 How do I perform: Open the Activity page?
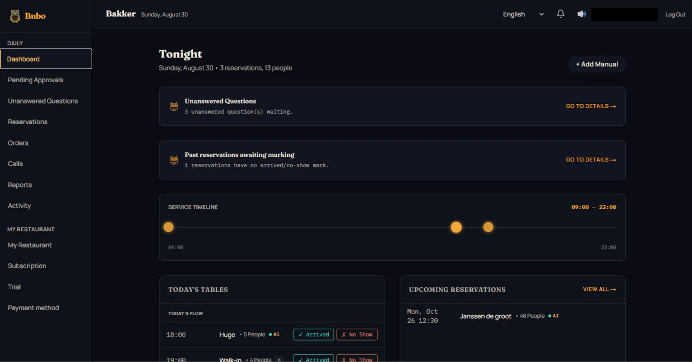tap(19, 206)
